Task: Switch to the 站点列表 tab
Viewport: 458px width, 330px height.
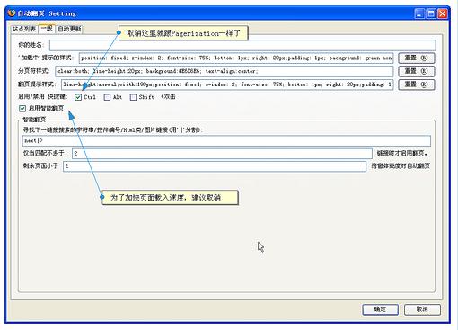Action: pos(24,29)
